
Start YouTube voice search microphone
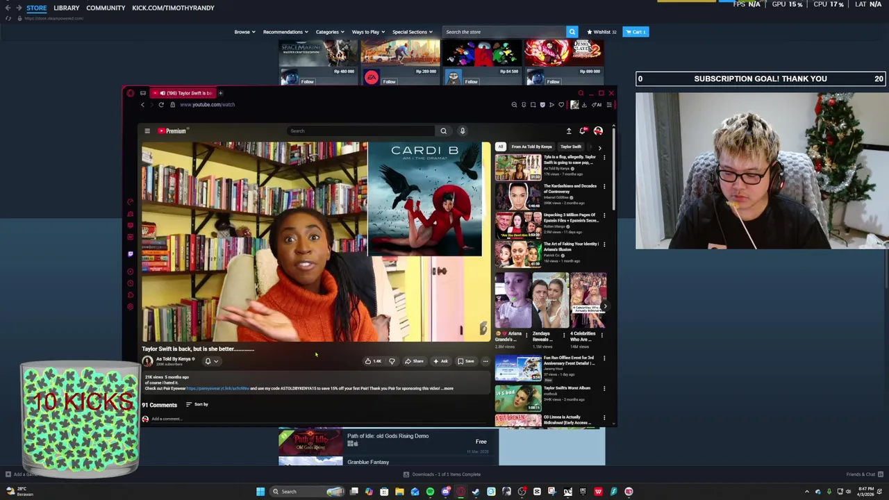(463, 131)
